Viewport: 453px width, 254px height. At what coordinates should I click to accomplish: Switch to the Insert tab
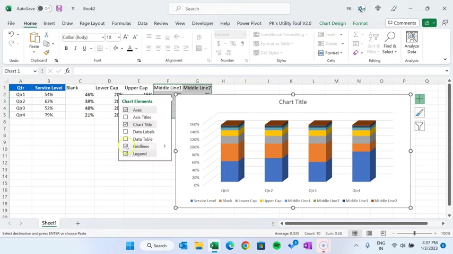(x=49, y=23)
